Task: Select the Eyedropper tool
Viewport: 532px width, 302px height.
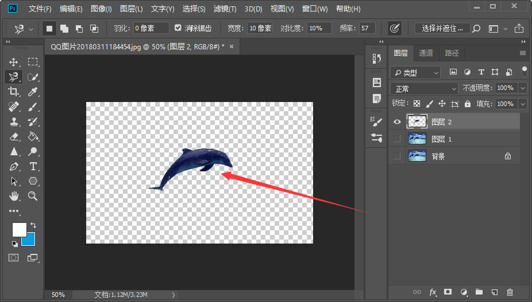Action: pyautogui.click(x=33, y=92)
